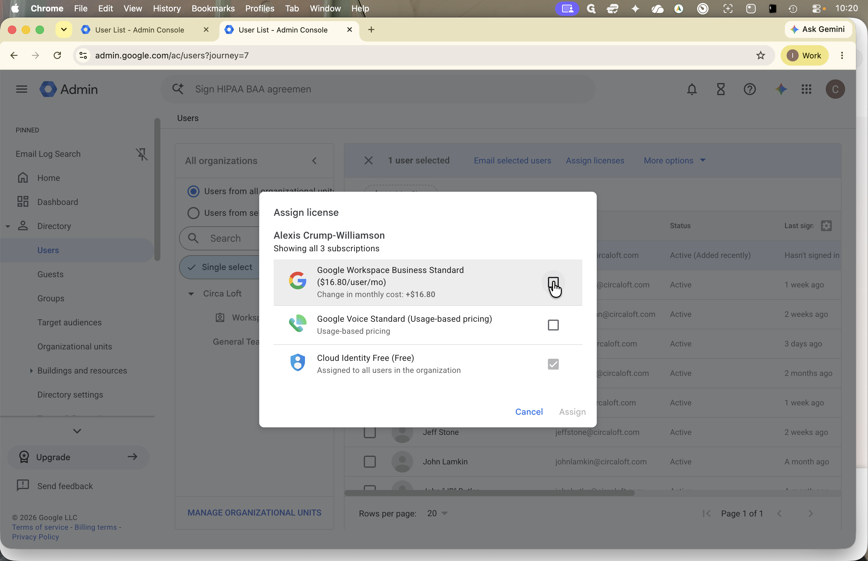Toggle Cloud Identity Free checkbox
Viewport: 868px width, 561px height.
(553, 364)
